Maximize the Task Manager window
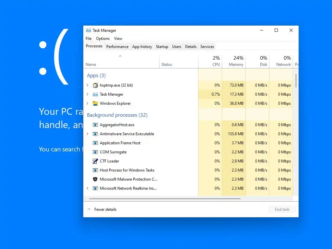This screenshot has width=332, height=249. pyautogui.click(x=276, y=30)
